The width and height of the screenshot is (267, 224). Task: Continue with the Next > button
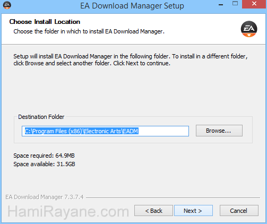(x=193, y=211)
